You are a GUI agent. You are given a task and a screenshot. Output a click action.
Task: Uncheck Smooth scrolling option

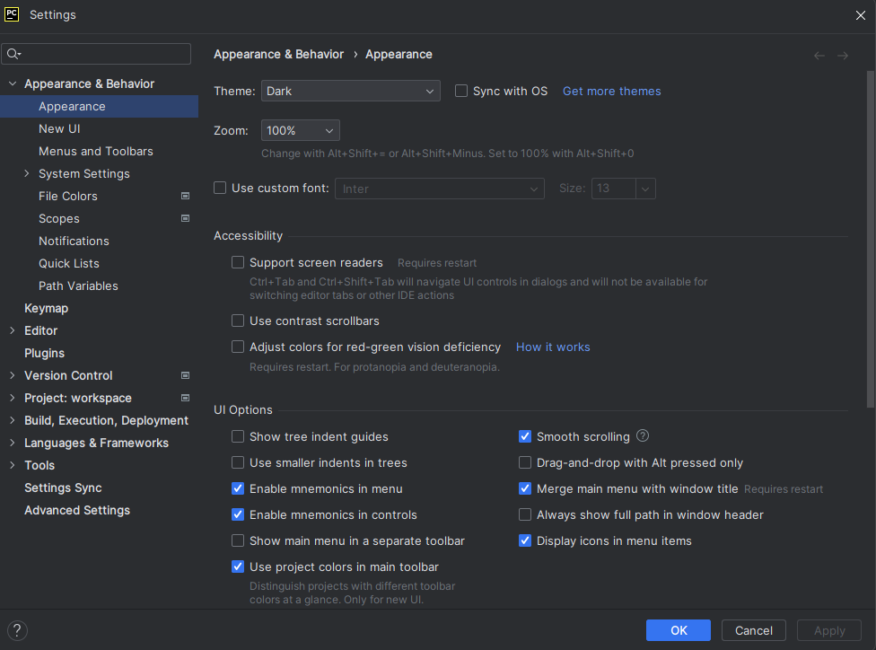tap(525, 436)
